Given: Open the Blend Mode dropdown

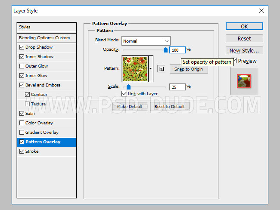Looking at the screenshot, I should pyautogui.click(x=146, y=41).
